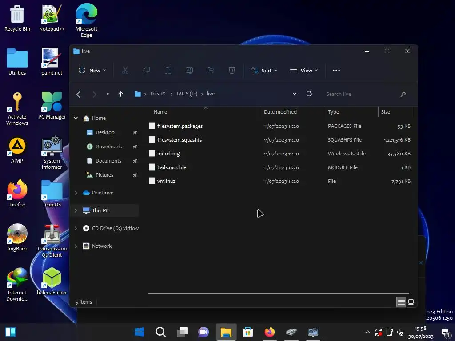Open Activate Windows desktop shortcut
Image resolution: width=455 pixels, height=341 pixels.
click(x=17, y=108)
